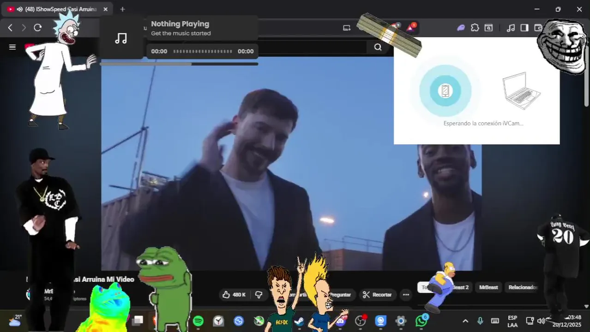Open the install app icon in address bar
The image size is (590, 332).
[347, 28]
